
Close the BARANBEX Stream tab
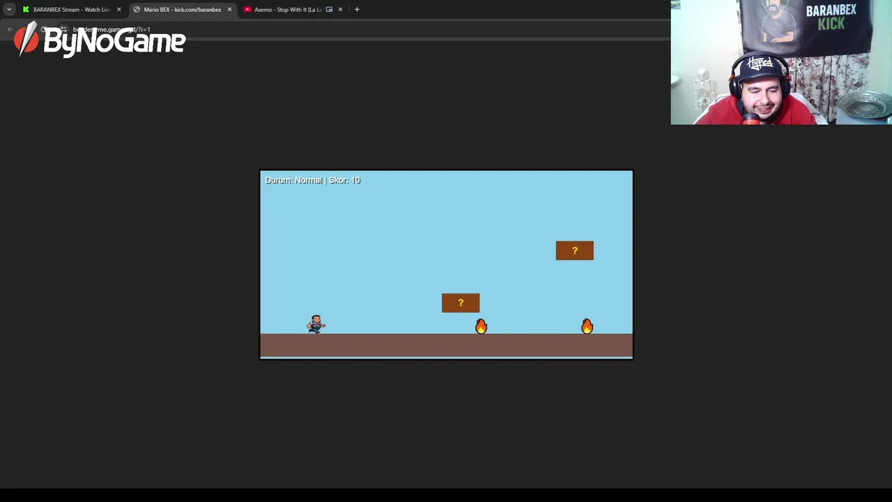[x=118, y=10]
